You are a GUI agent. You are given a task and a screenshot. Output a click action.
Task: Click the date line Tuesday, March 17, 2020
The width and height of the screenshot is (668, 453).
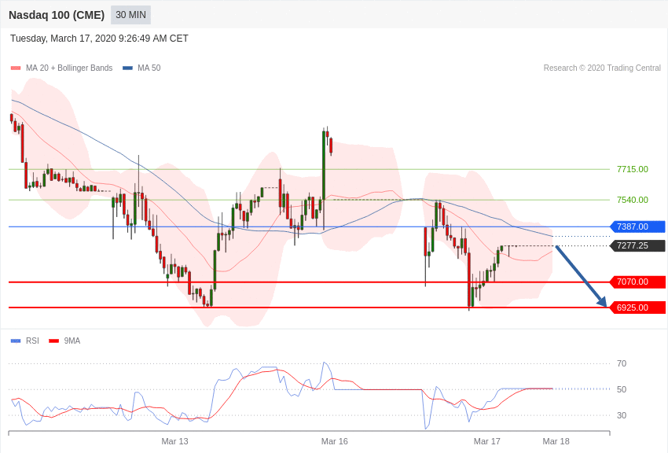pyautogui.click(x=99, y=39)
